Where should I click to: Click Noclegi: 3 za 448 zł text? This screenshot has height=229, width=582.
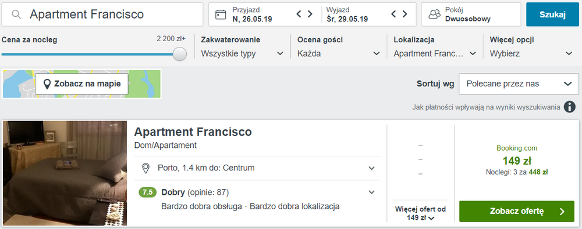pos(517,172)
